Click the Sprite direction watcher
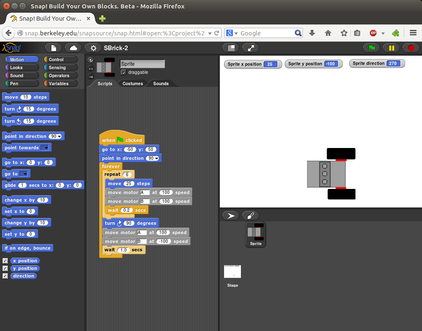Image resolution: width=422 pixels, height=331 pixels. click(x=377, y=64)
